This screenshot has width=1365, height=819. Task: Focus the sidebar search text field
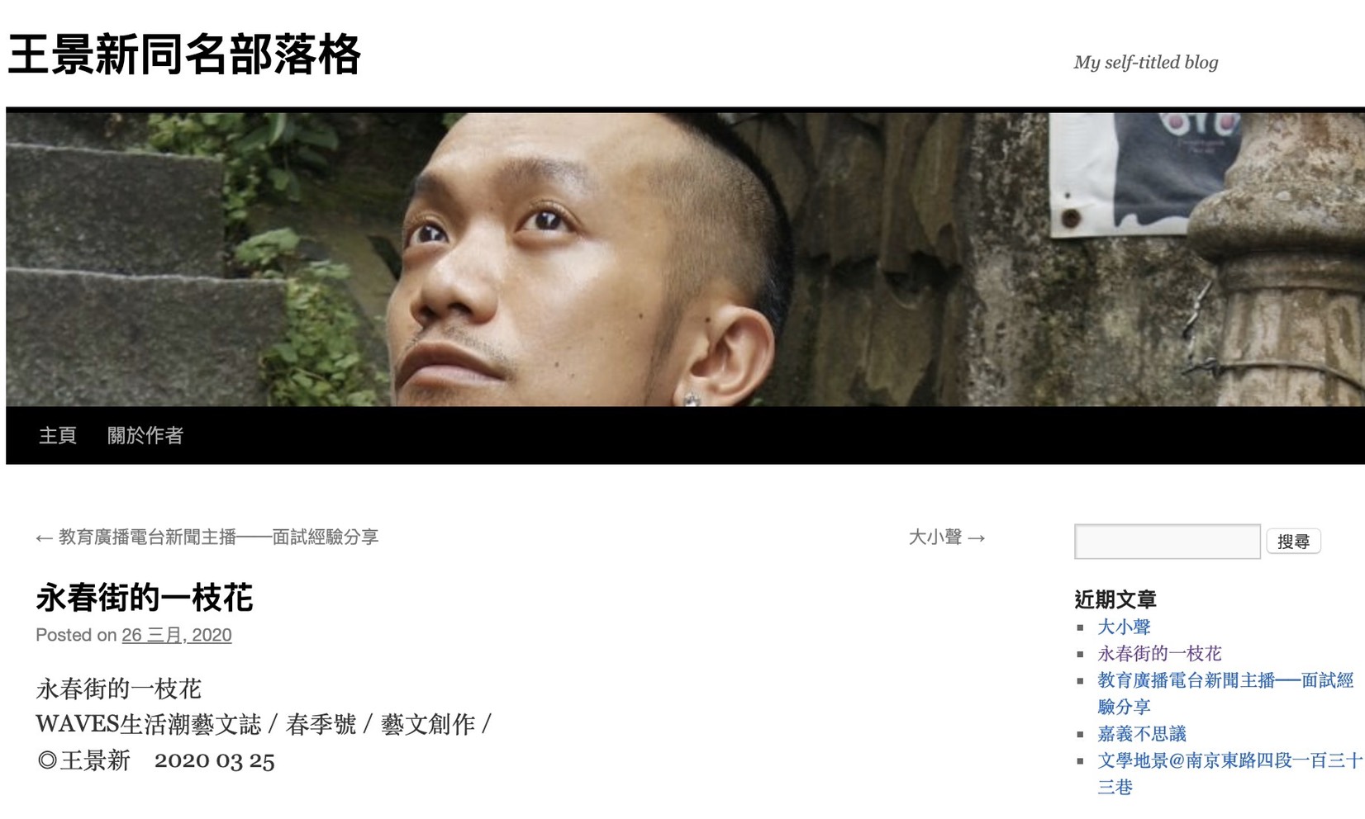coord(1167,542)
